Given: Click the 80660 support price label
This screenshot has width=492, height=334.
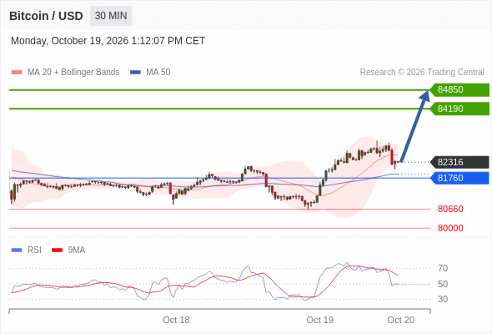Looking at the screenshot, I should tap(450, 209).
